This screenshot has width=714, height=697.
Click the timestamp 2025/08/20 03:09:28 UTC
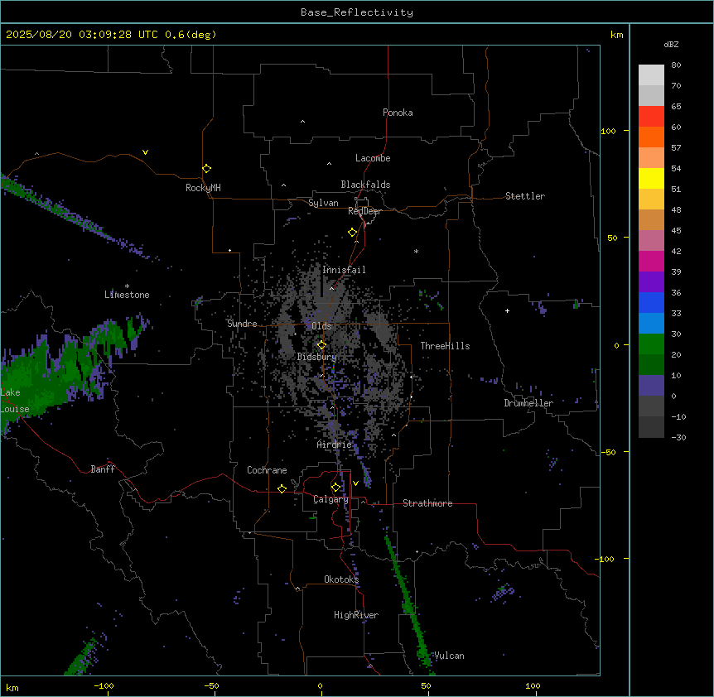tap(82, 35)
